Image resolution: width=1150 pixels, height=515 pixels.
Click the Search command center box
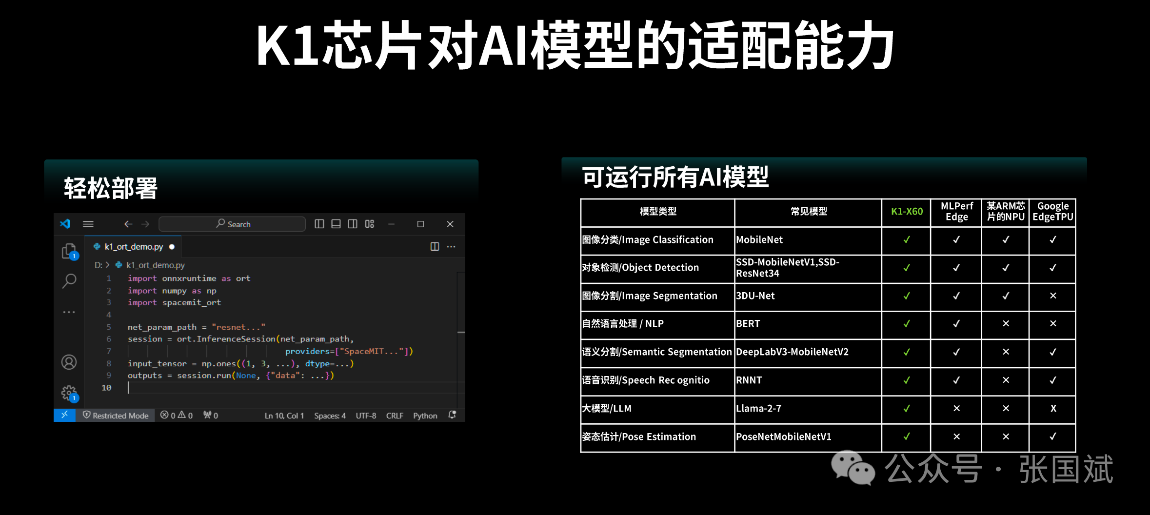(x=232, y=224)
